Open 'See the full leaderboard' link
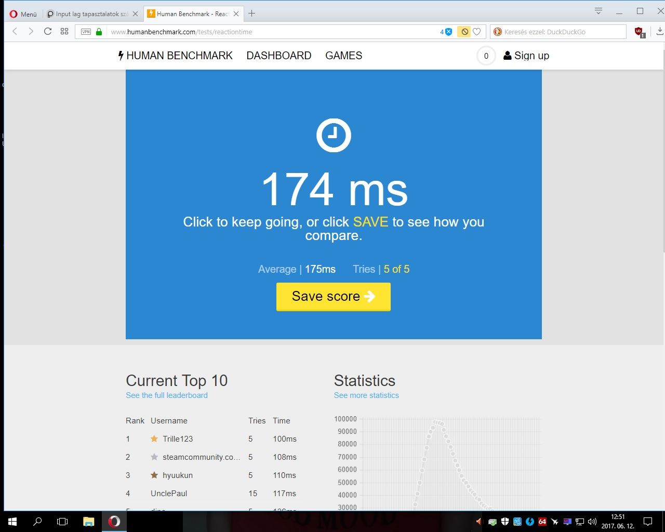The width and height of the screenshot is (665, 532). tap(167, 395)
